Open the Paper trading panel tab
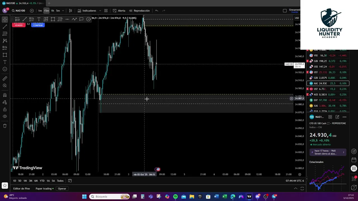Image resolution: width=358 pixels, height=201 pixels. pos(44,188)
